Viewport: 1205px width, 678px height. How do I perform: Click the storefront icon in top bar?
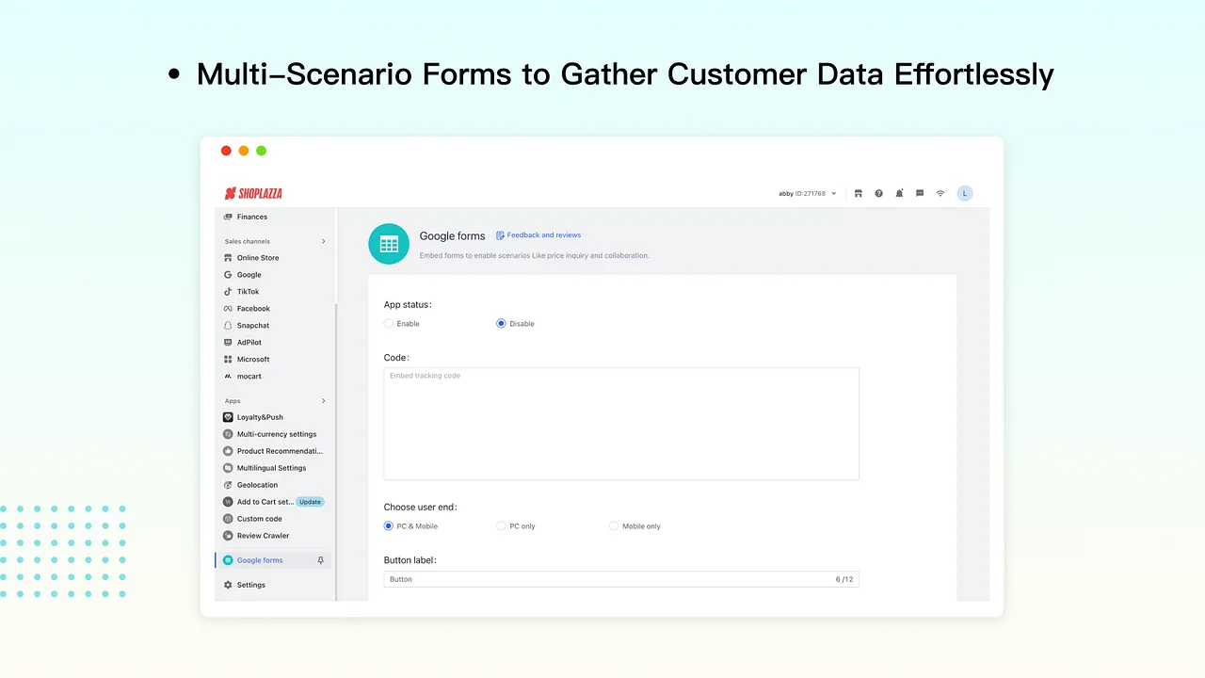pos(858,193)
